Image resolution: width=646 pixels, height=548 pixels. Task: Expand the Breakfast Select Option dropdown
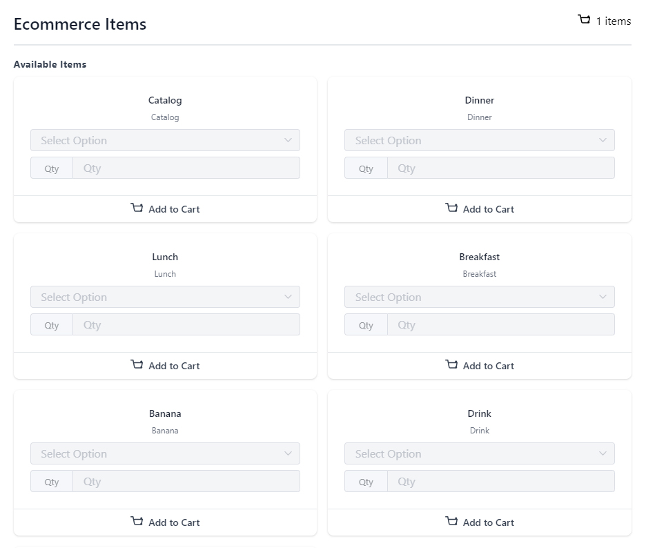pyautogui.click(x=479, y=297)
